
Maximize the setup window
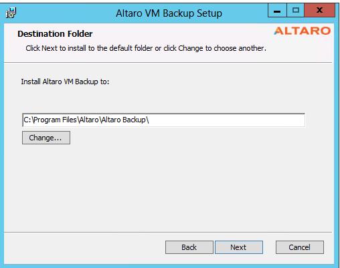(296, 11)
